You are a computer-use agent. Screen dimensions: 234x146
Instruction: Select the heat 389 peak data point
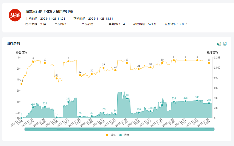127,98
